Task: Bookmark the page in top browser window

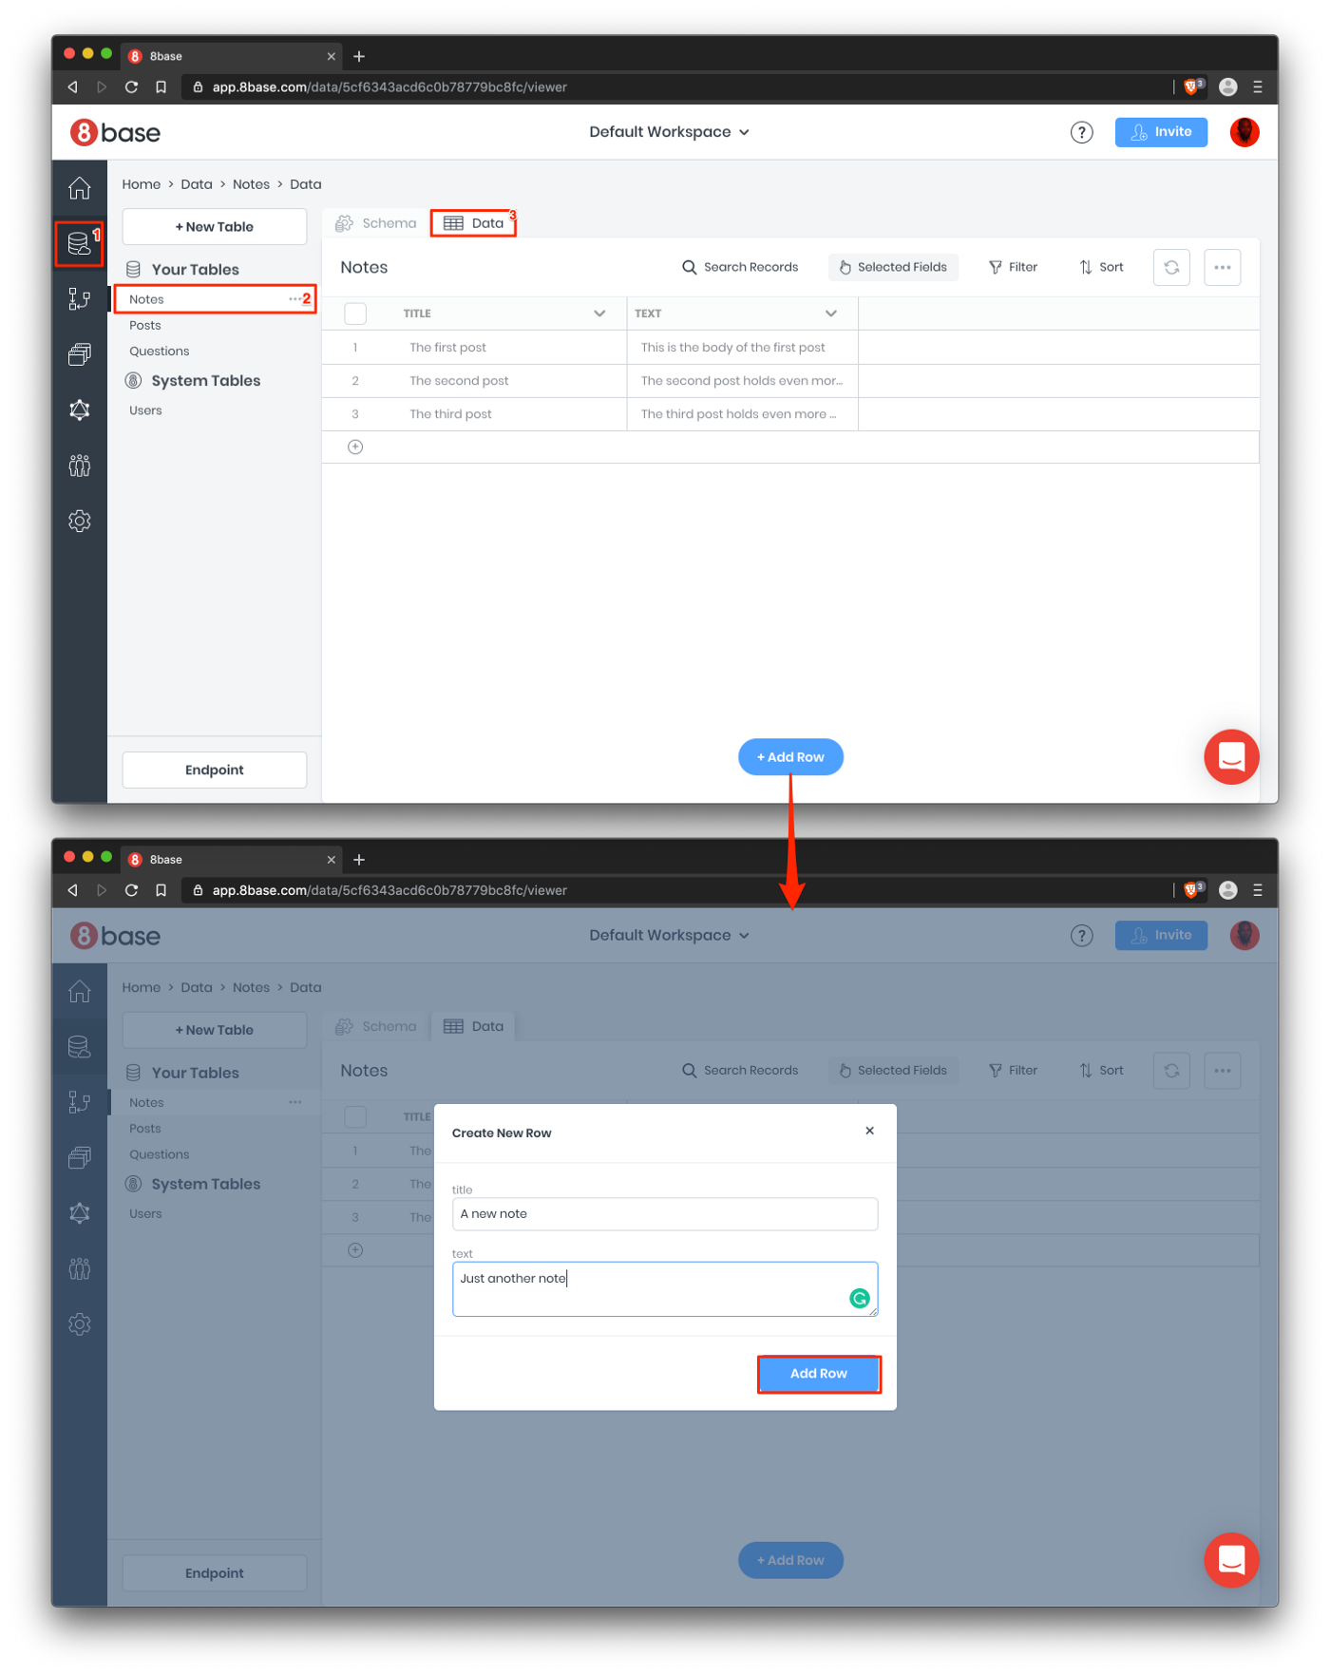Action: [x=161, y=86]
